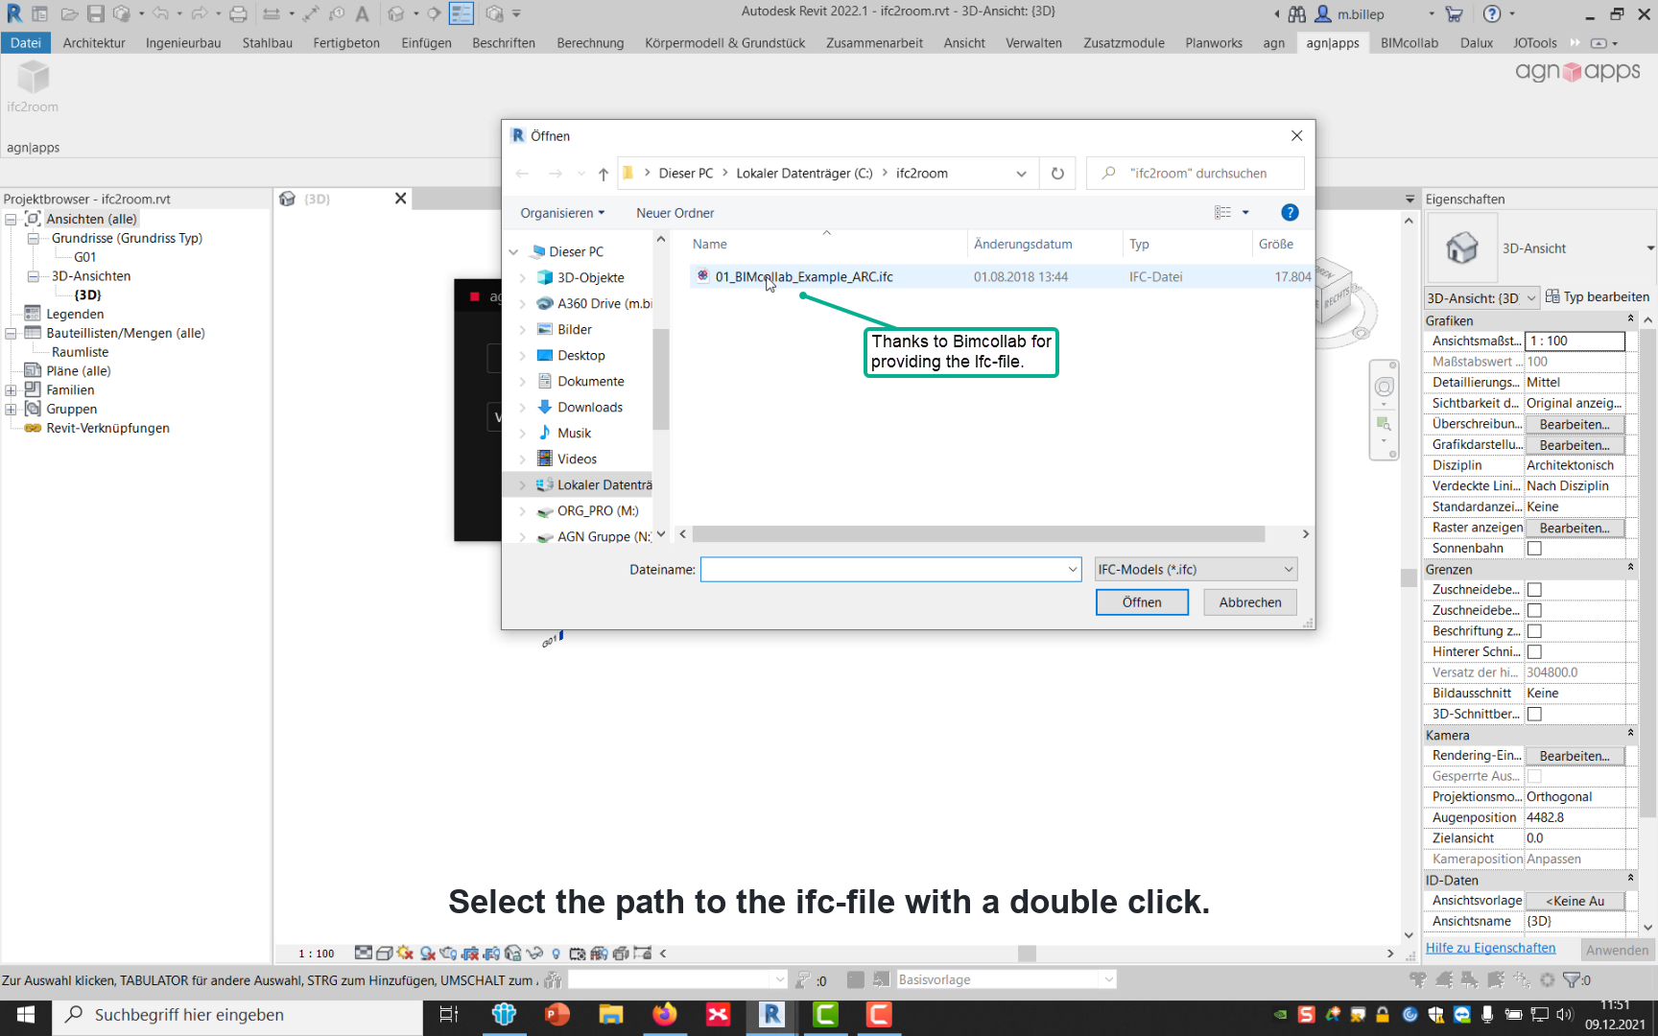Viewport: 1658px width, 1036px height.
Task: Click the Visual Style box icon
Action: click(x=384, y=954)
